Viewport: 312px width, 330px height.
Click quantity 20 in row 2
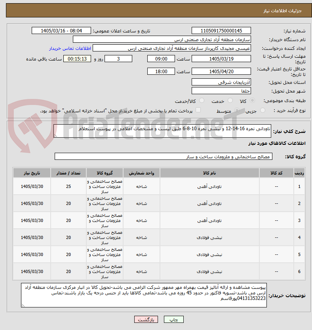click(68, 203)
